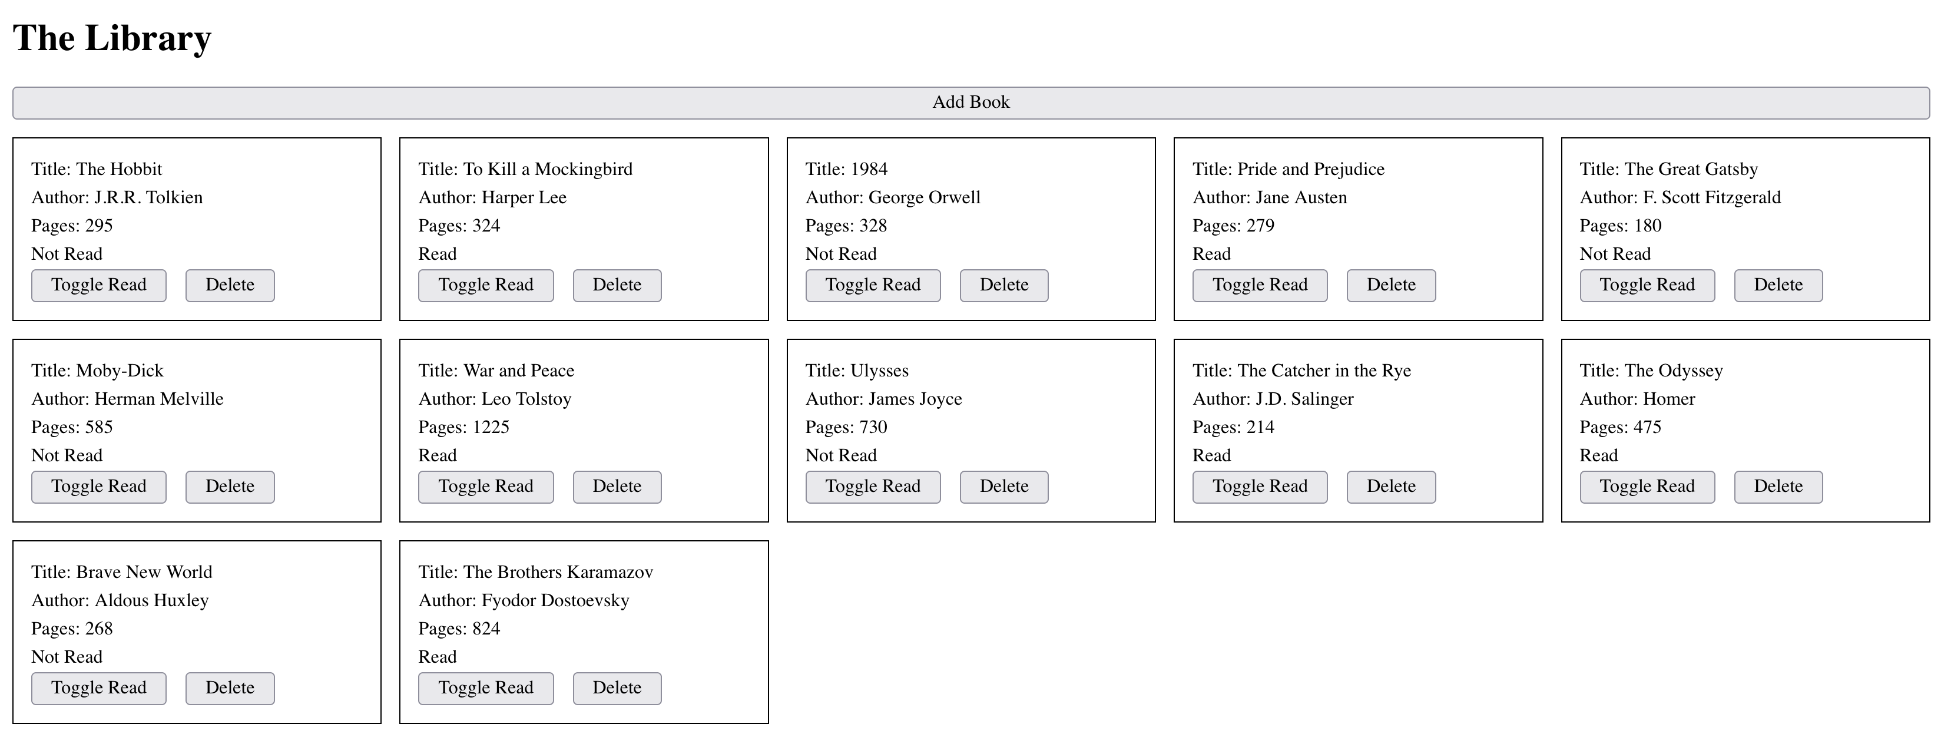Remove Pride and Prejudice via Delete
The height and width of the screenshot is (747, 1941).
1391,286
